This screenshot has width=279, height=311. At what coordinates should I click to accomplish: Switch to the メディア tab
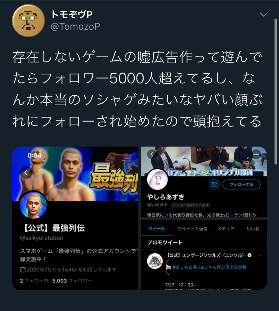point(226,229)
